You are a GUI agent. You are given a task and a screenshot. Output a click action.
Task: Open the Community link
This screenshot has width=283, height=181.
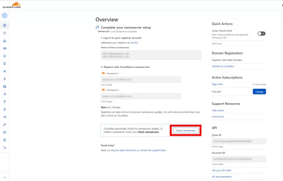218,117
